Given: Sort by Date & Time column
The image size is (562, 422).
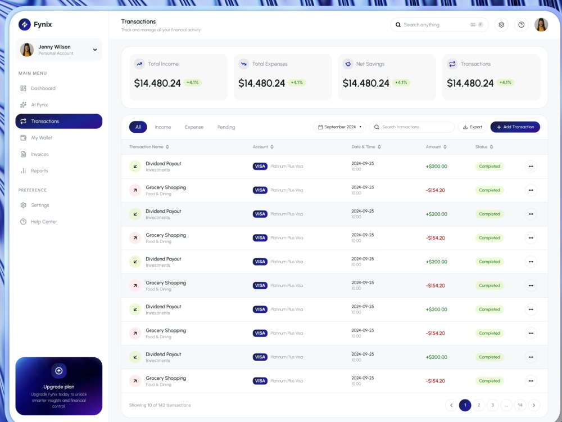Looking at the screenshot, I should point(366,147).
